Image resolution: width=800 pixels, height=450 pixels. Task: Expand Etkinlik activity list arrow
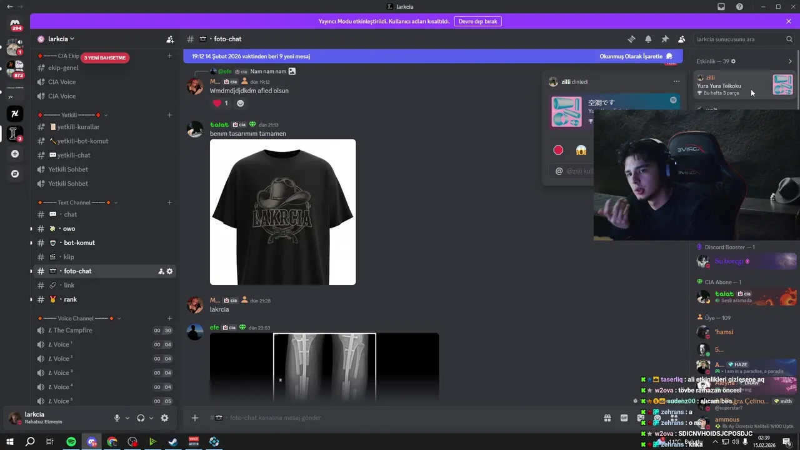coord(790,61)
